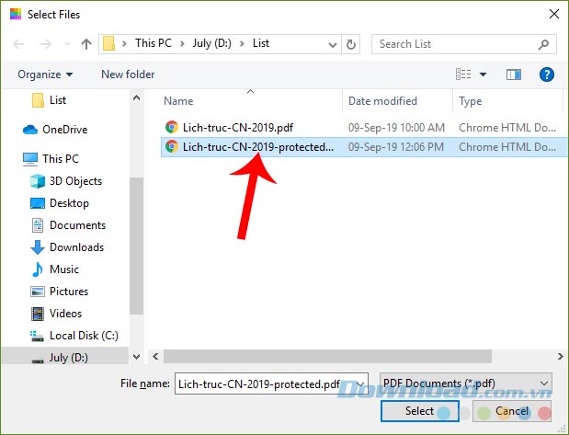This screenshot has height=435, width=569.
Task: Select July (D:) in address path
Action: pos(212,43)
